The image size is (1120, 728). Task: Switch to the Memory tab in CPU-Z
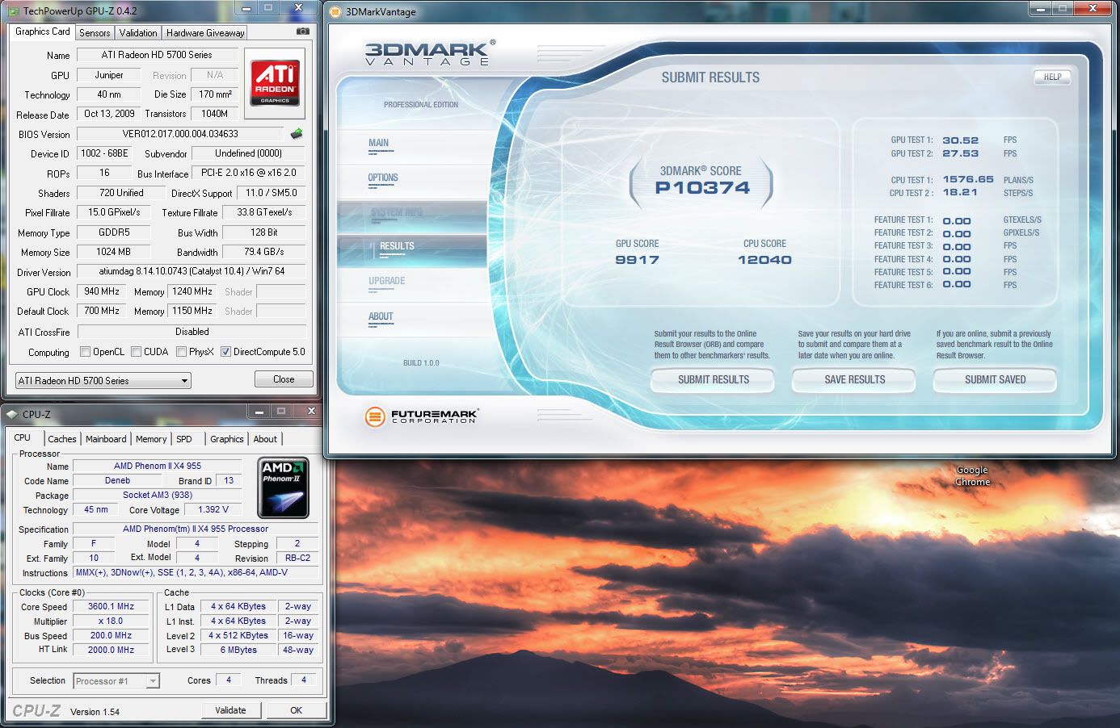[x=151, y=439]
